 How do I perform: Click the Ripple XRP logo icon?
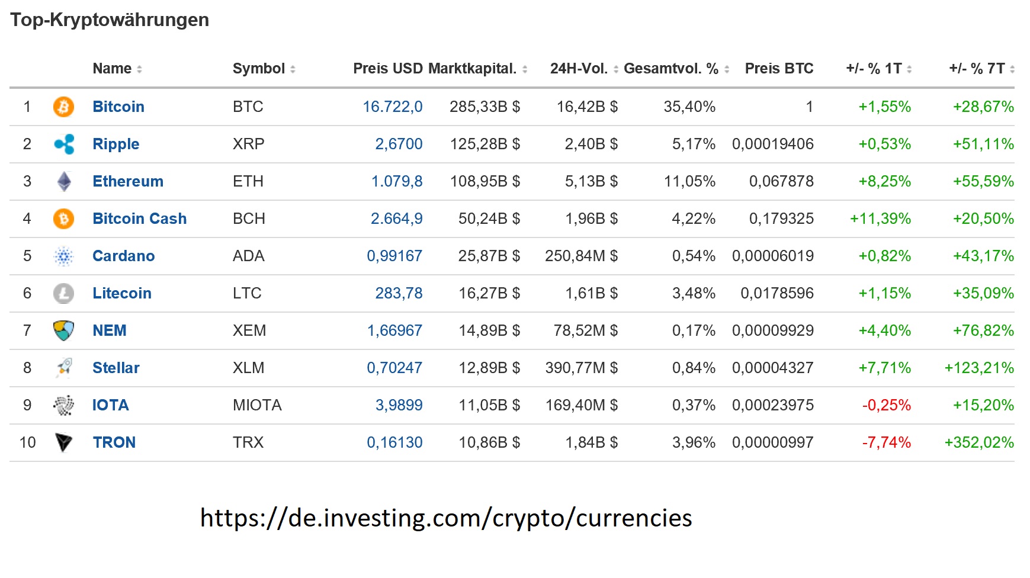[63, 144]
